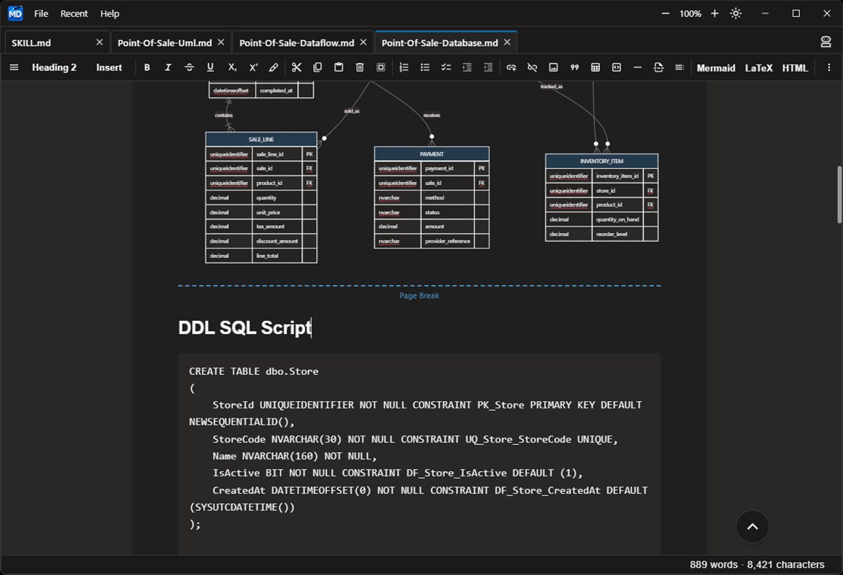Insert an HTML block

click(x=795, y=68)
